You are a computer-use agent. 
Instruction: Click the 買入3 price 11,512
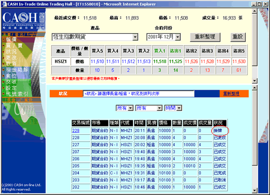click(128, 62)
